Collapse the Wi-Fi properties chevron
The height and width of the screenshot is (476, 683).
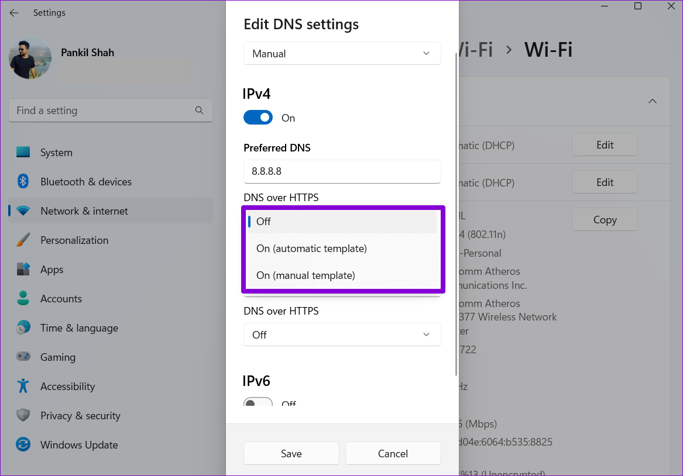652,101
